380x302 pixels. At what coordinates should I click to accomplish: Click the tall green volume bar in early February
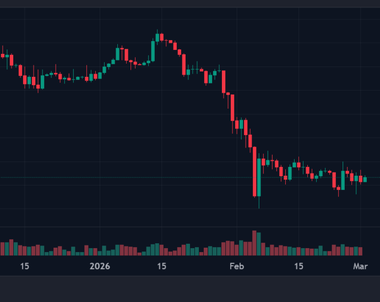click(259, 244)
